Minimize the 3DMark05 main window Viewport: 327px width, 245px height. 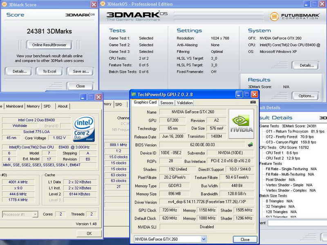(306, 4)
